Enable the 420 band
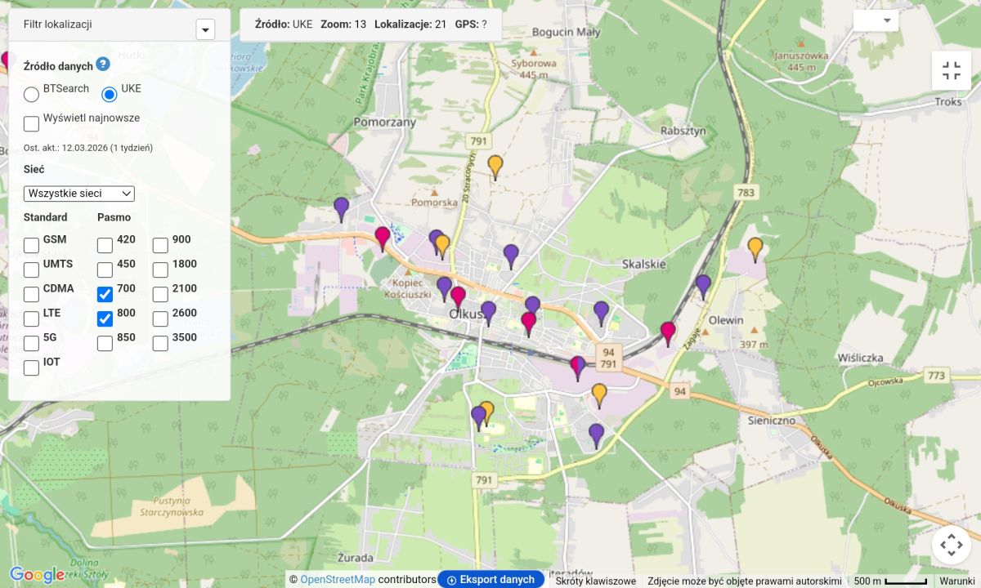Screen dimensions: 981x588 (x=105, y=245)
